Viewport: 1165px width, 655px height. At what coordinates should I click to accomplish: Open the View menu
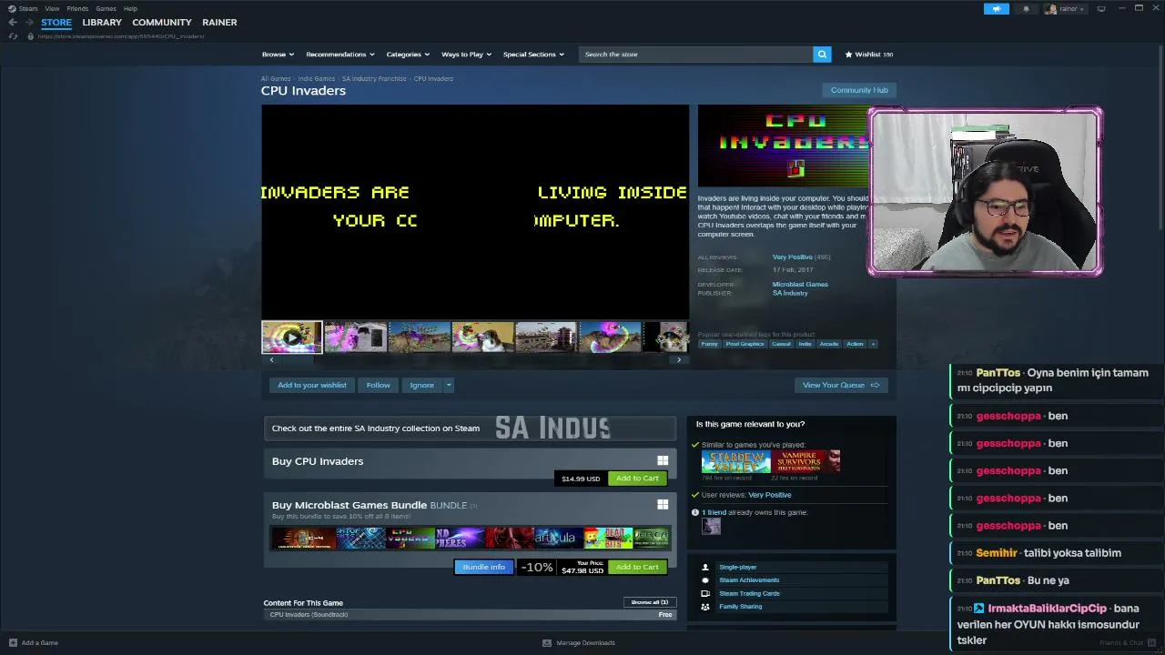coord(52,9)
